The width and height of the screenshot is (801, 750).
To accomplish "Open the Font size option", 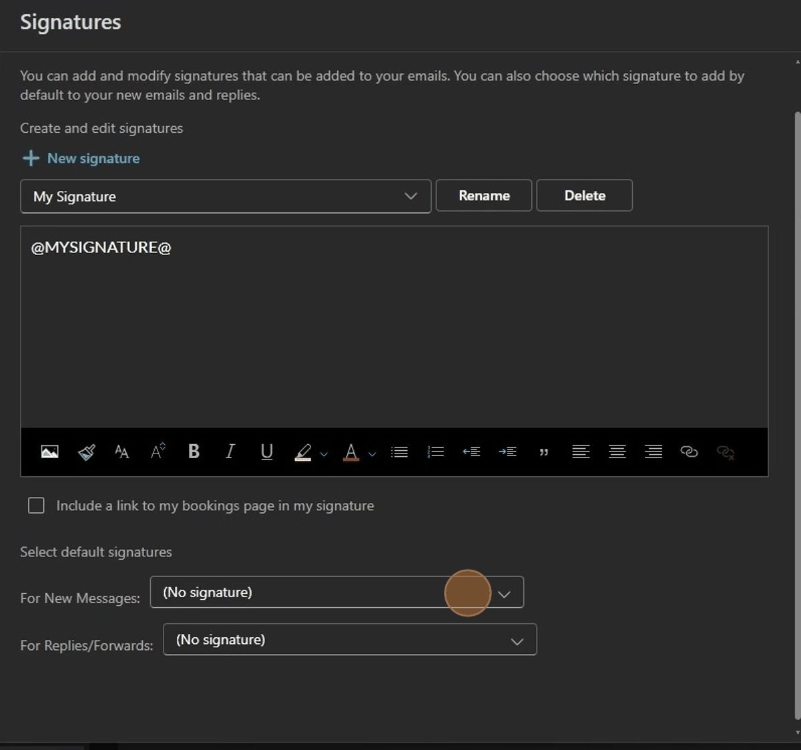I will click(121, 452).
